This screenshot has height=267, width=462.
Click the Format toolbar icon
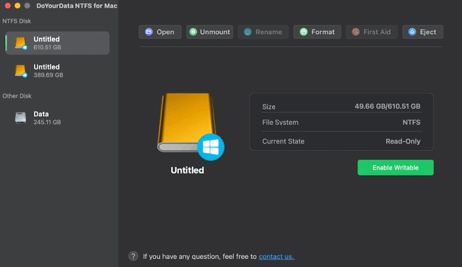[303, 32]
